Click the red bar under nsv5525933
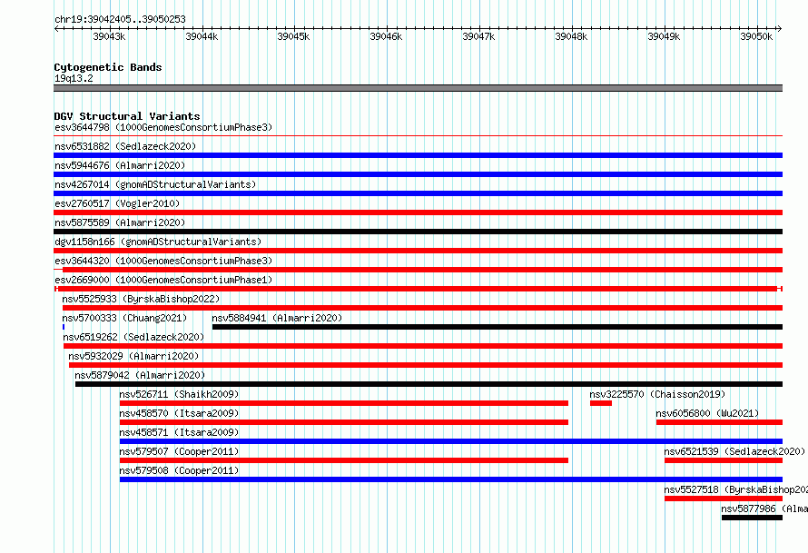 pos(422,308)
